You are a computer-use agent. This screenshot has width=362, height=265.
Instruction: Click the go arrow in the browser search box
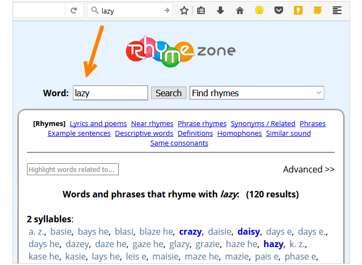coord(166,10)
